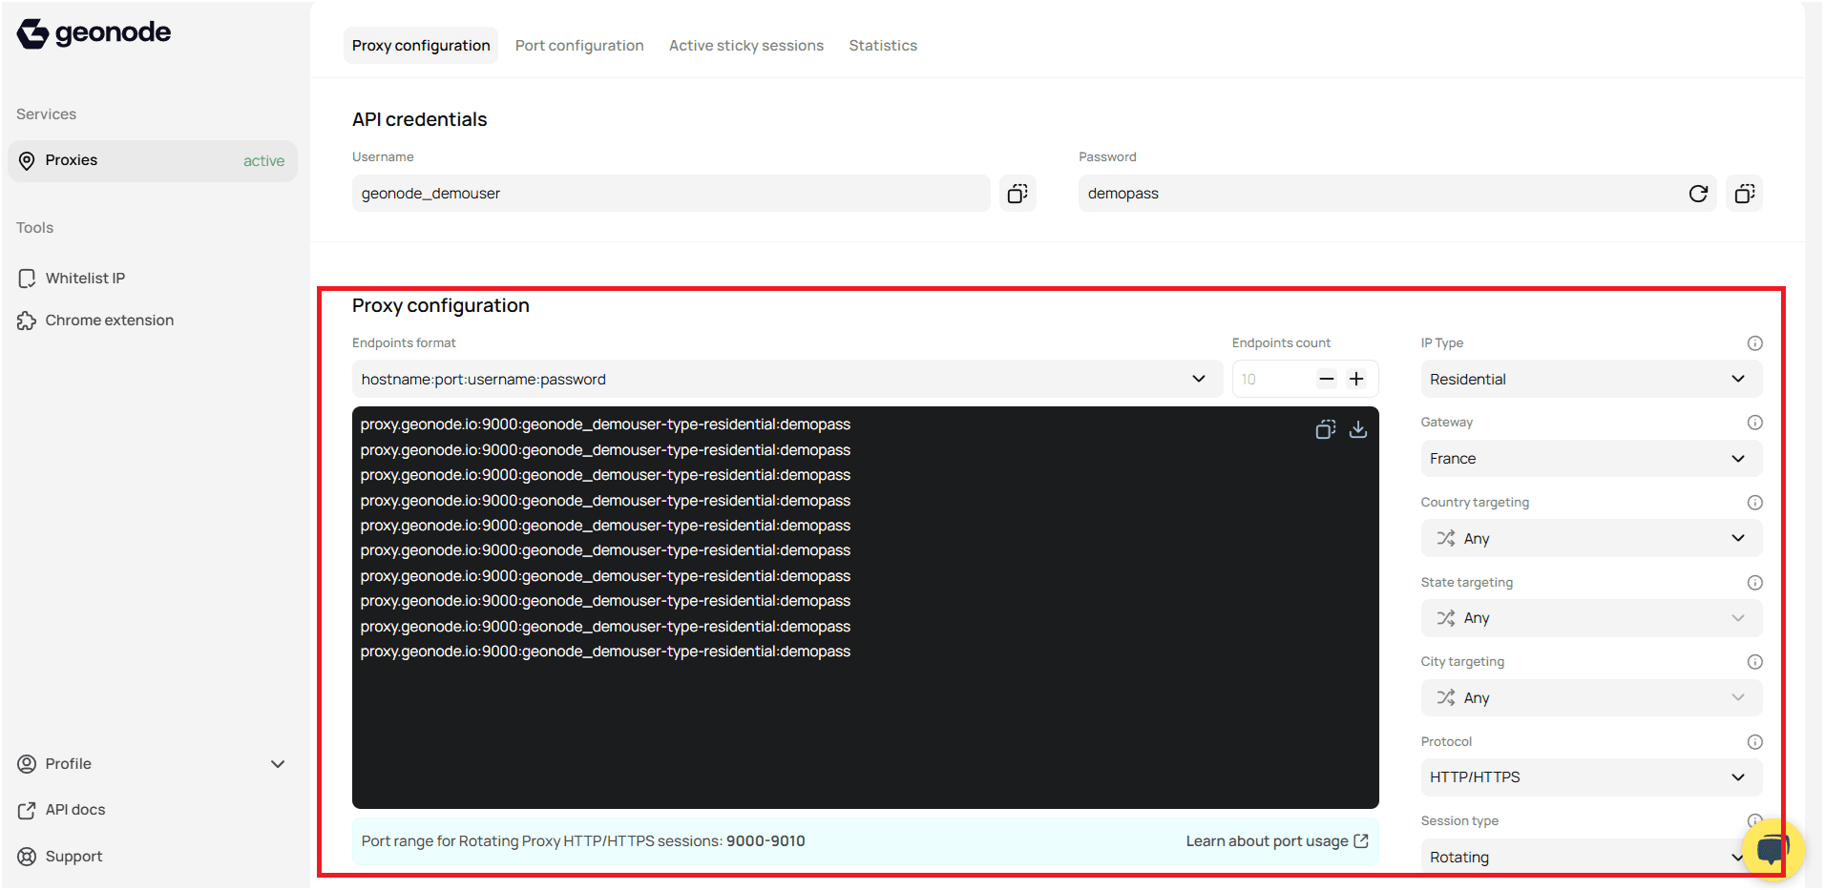Regenerate the password using the refresh icon

[1699, 193]
